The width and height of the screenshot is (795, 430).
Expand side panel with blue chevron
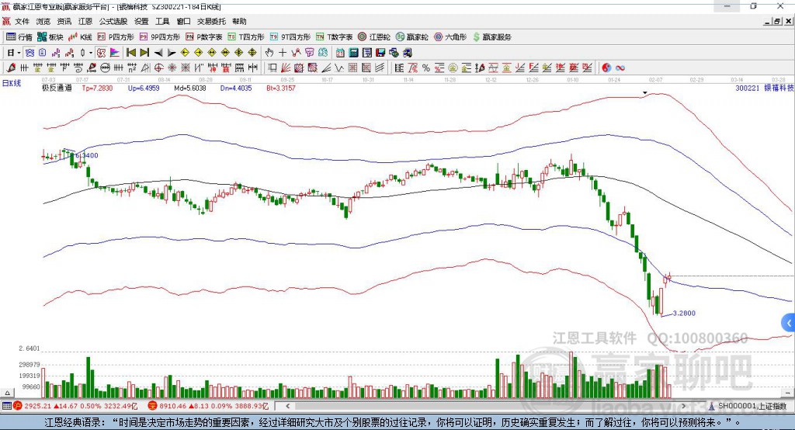pyautogui.click(x=788, y=323)
